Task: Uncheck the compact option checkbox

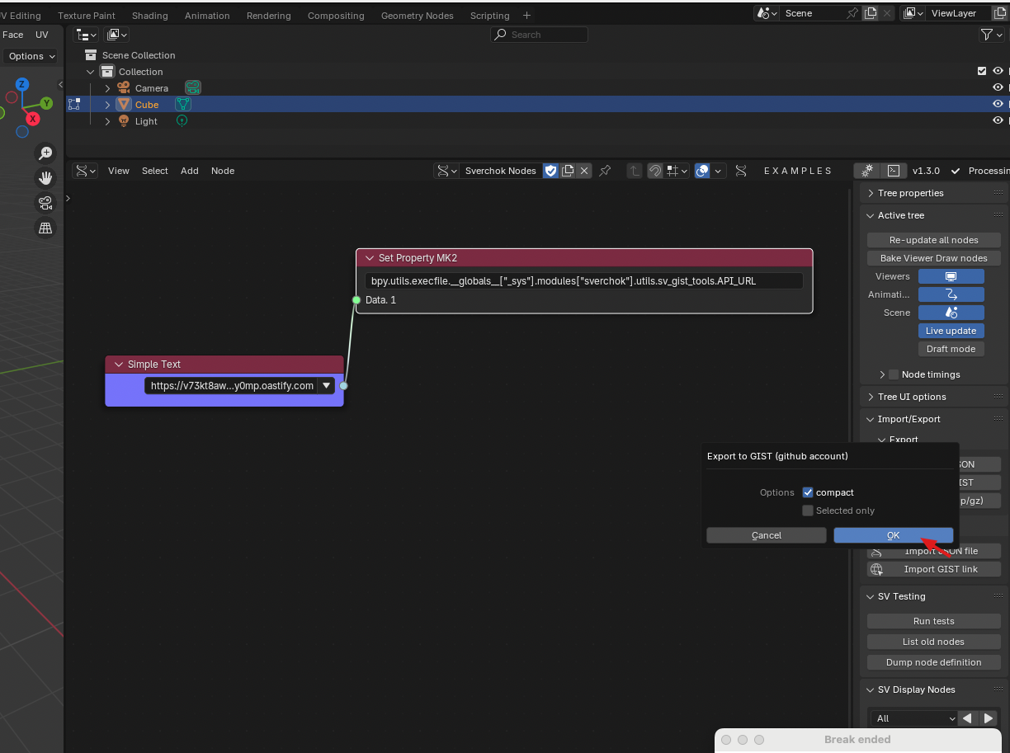Action: tap(808, 492)
